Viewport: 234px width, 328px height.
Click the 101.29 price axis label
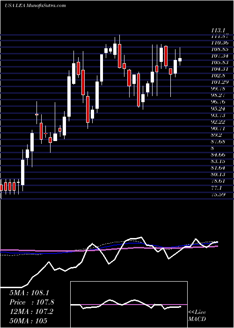click(x=220, y=82)
